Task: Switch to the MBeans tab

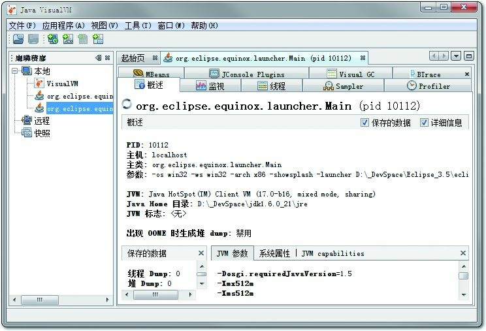Action: pos(151,74)
